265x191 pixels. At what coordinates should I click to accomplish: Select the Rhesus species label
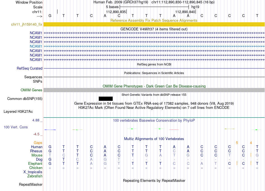pyautogui.click(x=36, y=151)
